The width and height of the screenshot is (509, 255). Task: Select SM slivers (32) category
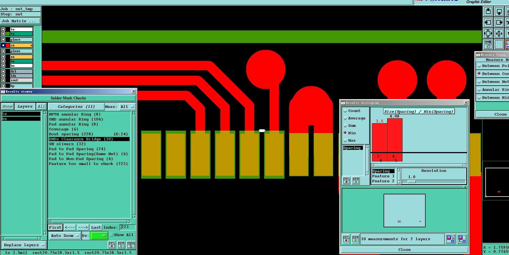tap(67, 144)
